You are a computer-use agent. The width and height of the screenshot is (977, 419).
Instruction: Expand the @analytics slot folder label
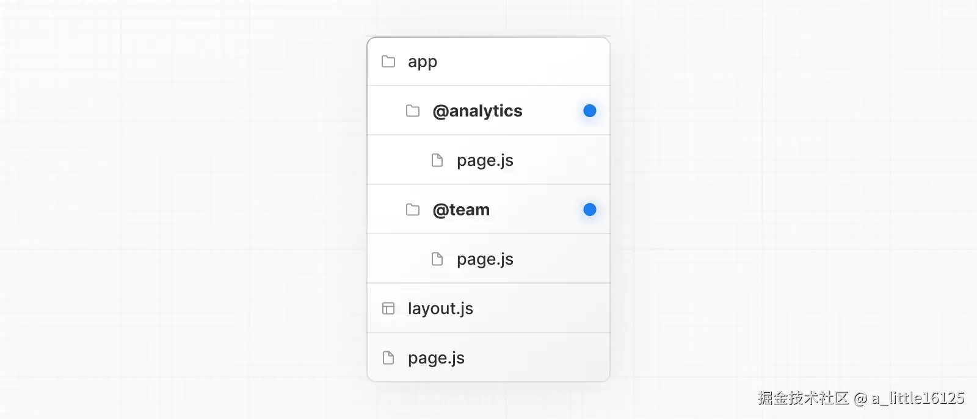pyautogui.click(x=477, y=111)
